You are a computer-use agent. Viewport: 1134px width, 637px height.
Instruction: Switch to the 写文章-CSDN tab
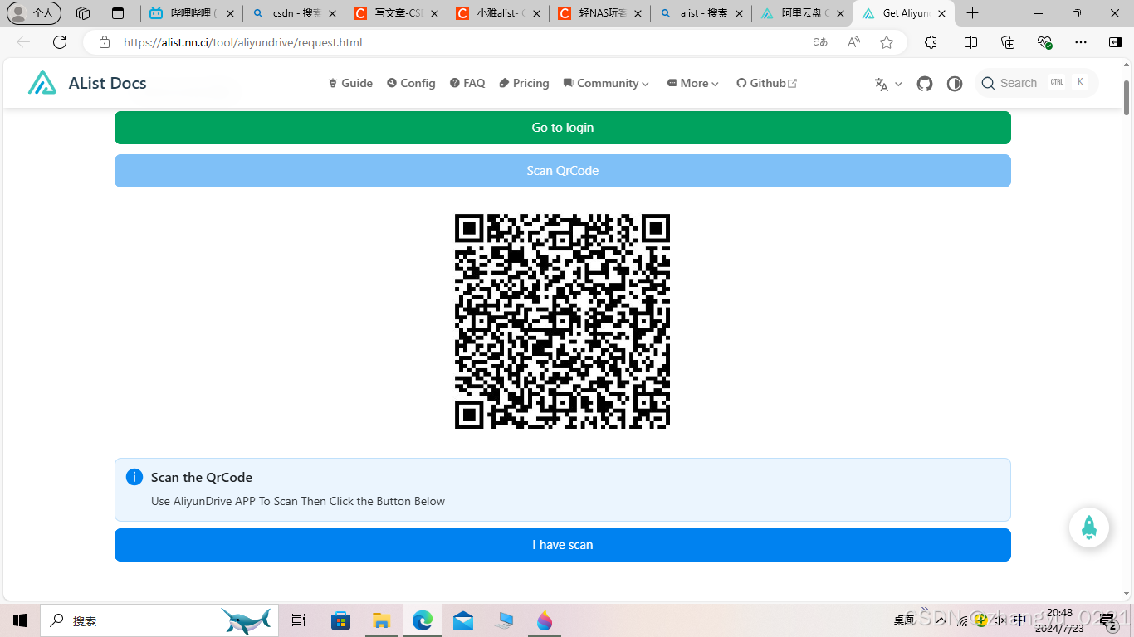(396, 13)
